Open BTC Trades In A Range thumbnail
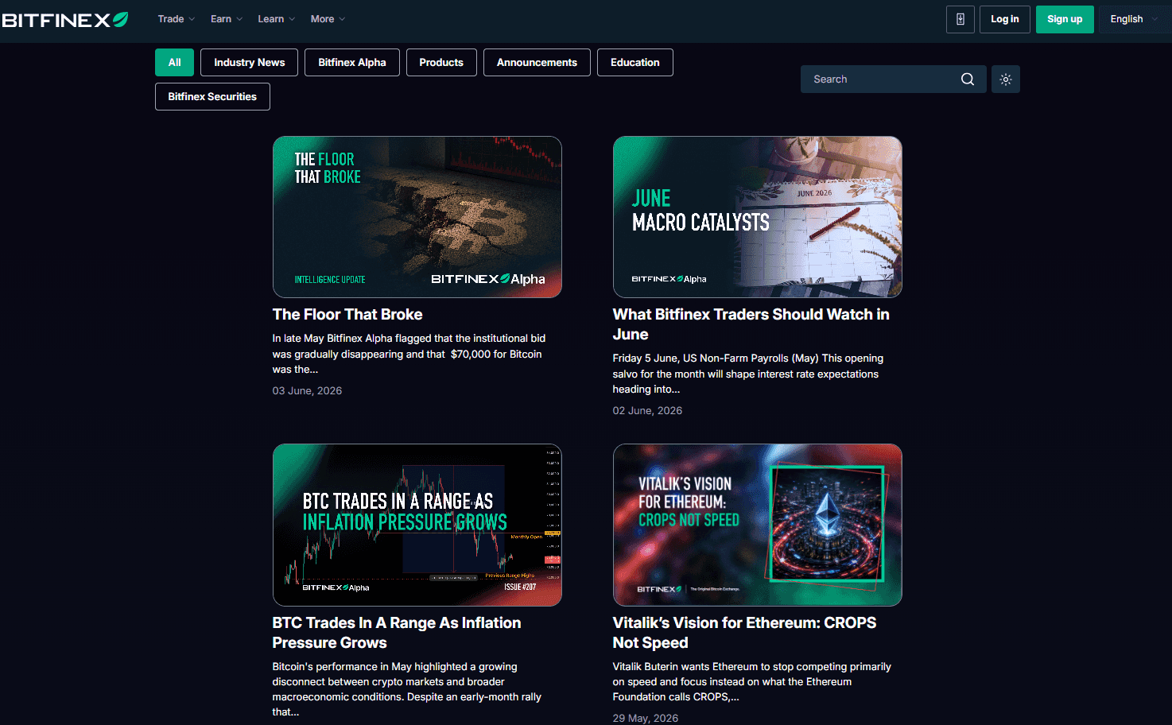1172x725 pixels. [x=417, y=525]
